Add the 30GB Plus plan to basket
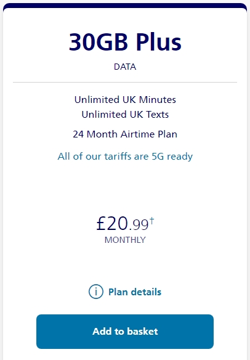This screenshot has width=250, height=360. point(125,331)
